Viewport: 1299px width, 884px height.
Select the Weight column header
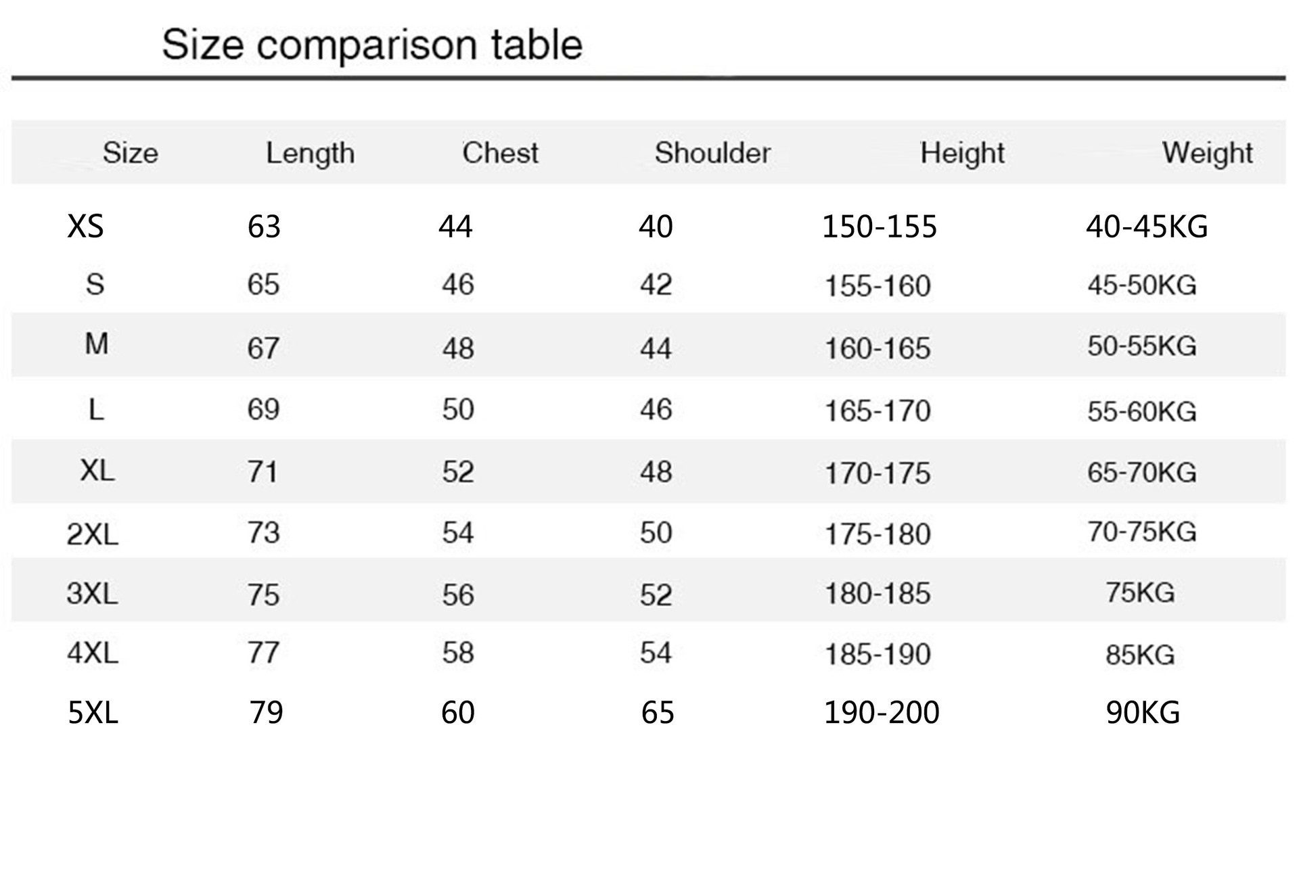[1207, 154]
